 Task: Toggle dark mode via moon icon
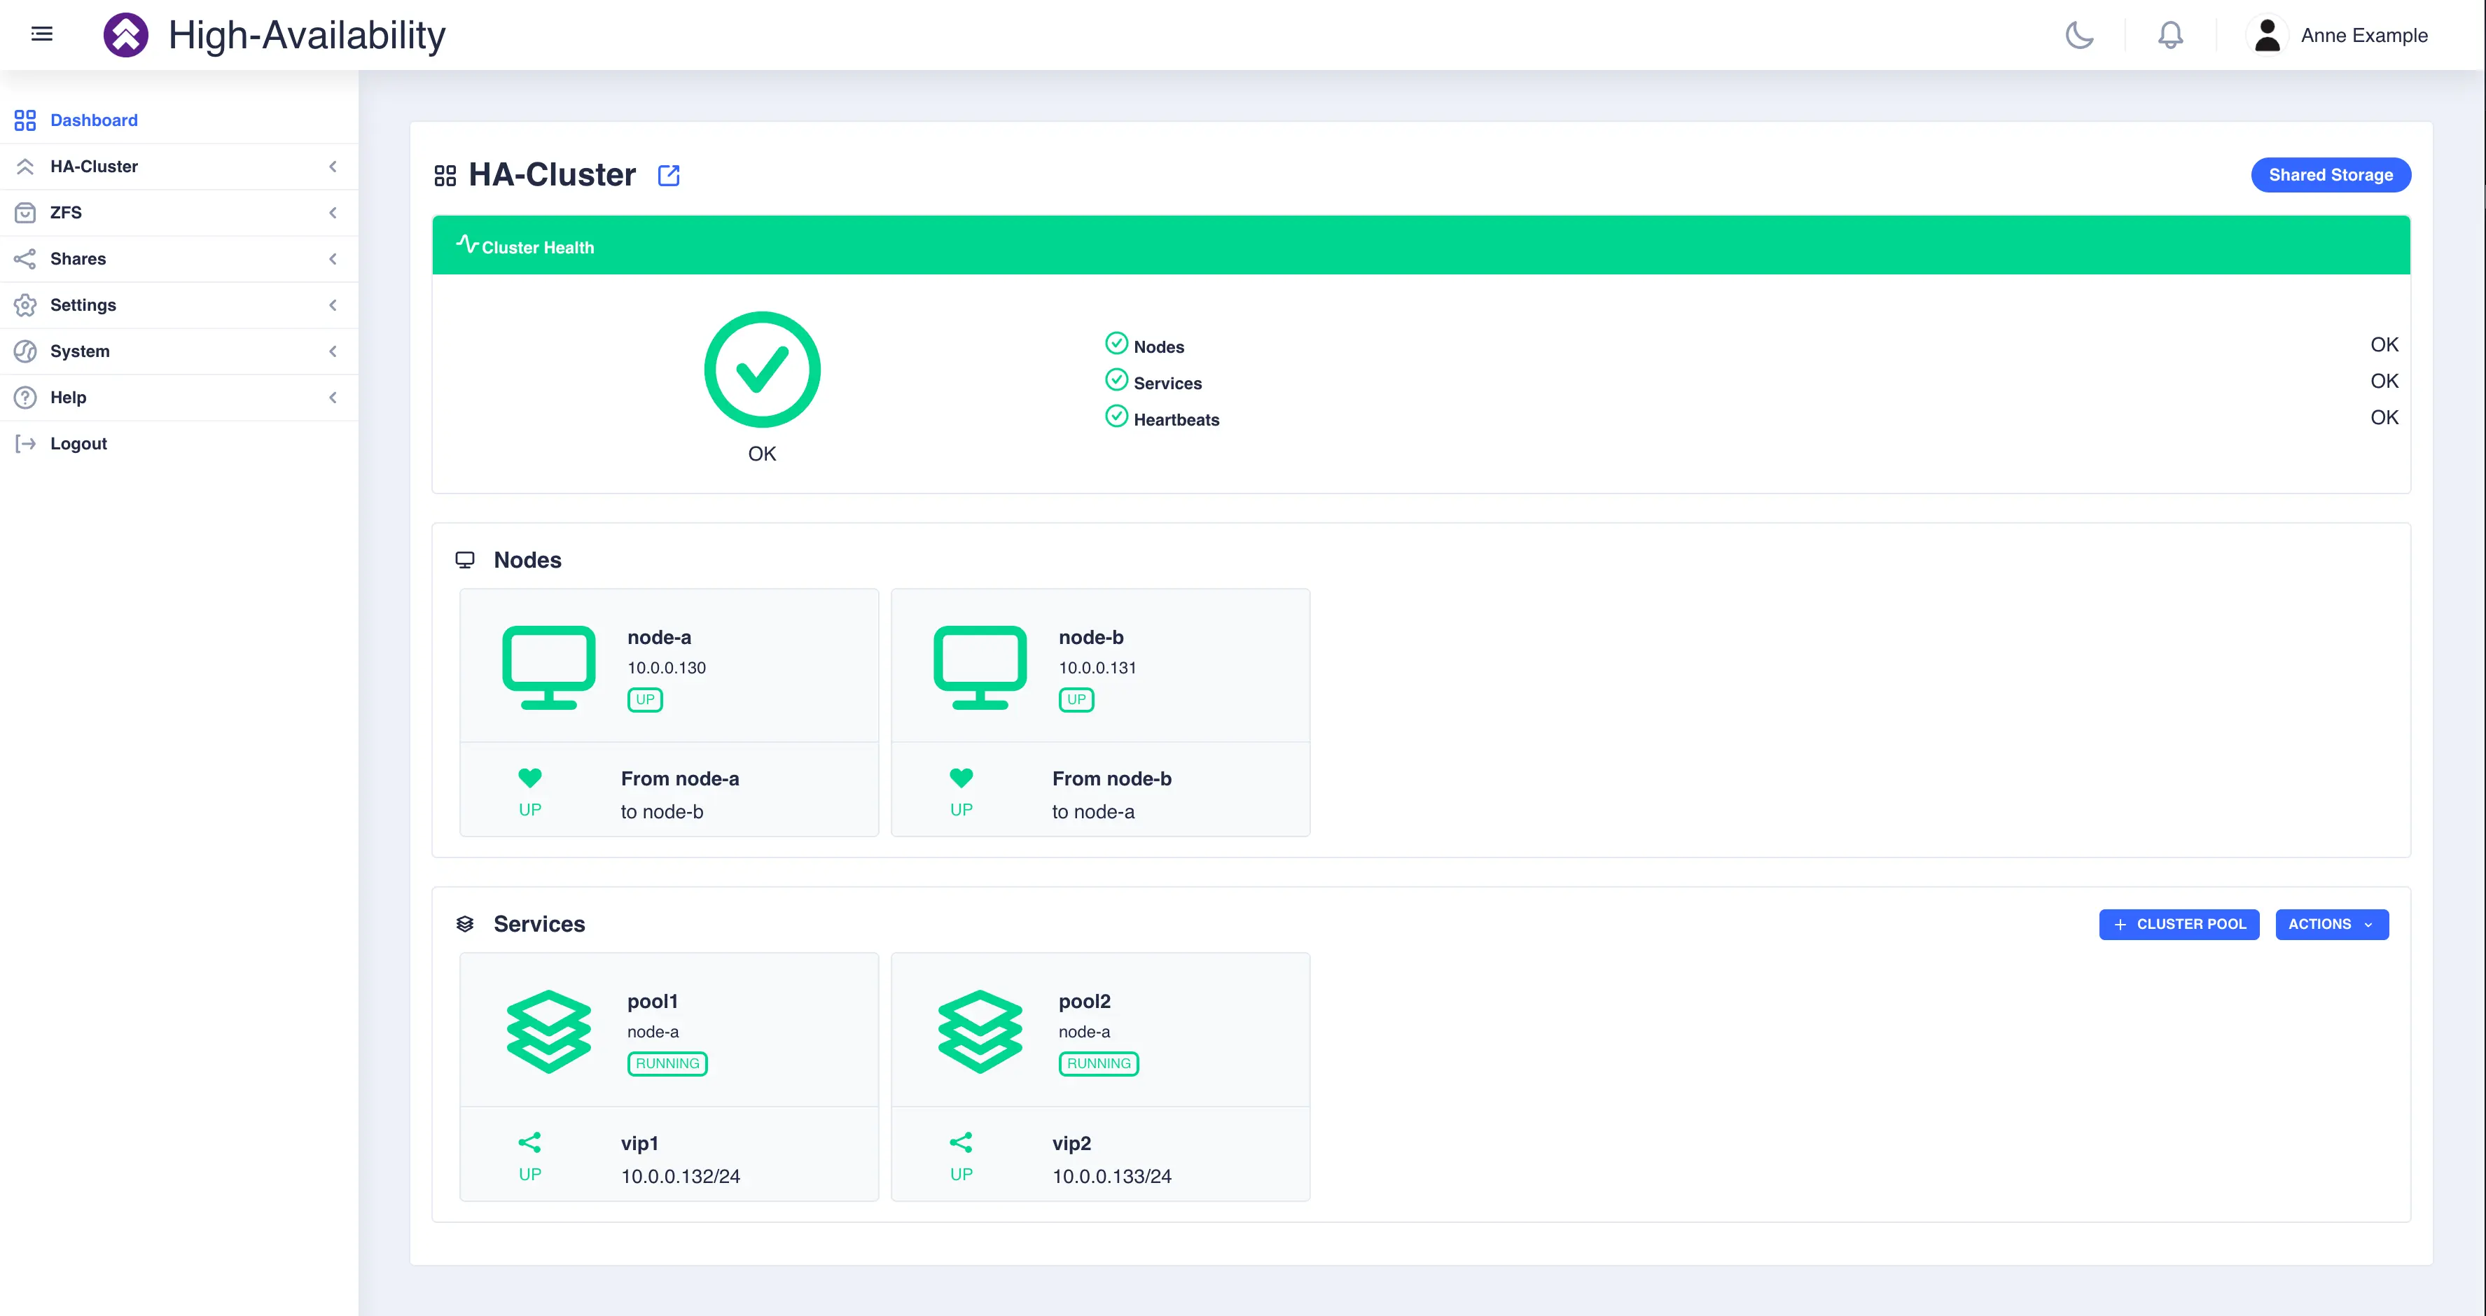point(2080,34)
